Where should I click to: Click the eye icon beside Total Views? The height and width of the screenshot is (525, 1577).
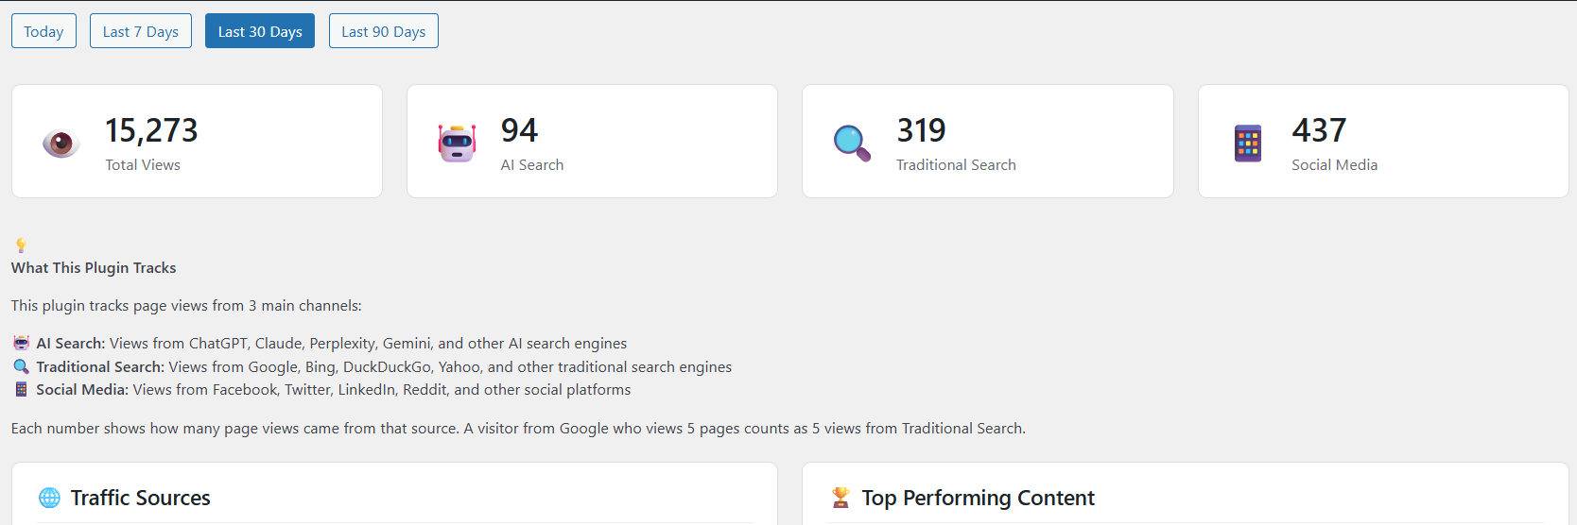[x=61, y=143]
